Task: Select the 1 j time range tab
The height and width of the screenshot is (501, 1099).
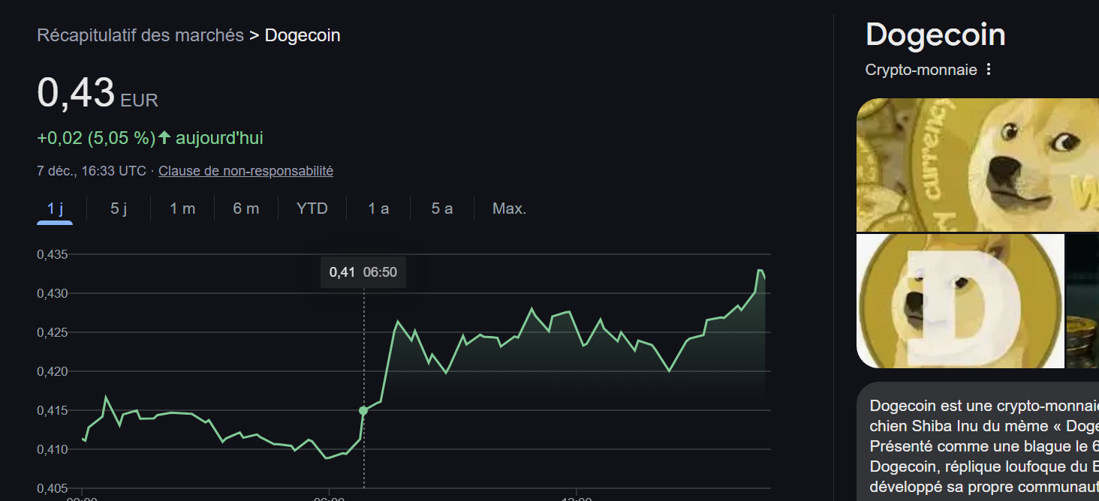Action: point(55,208)
